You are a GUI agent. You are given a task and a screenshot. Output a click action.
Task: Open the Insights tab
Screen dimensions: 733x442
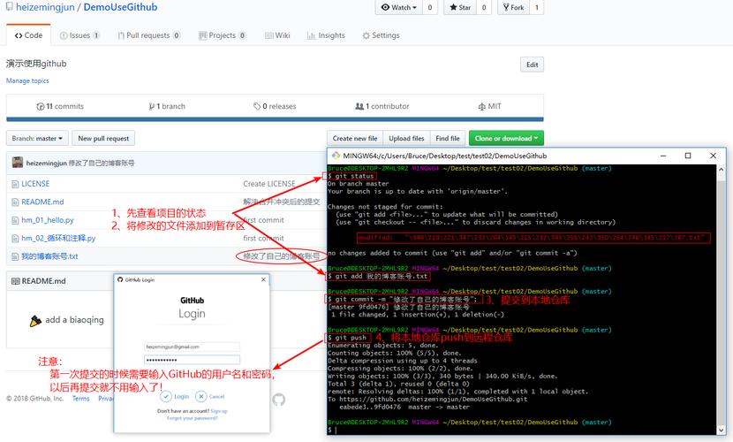pyautogui.click(x=326, y=35)
